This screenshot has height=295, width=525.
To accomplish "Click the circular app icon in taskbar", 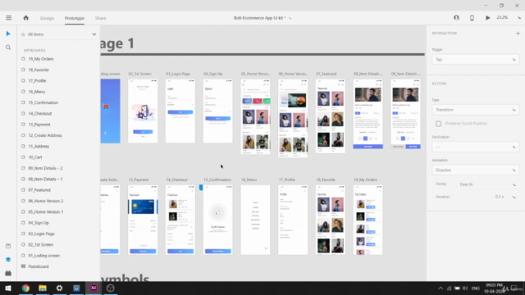I will pos(110,288).
